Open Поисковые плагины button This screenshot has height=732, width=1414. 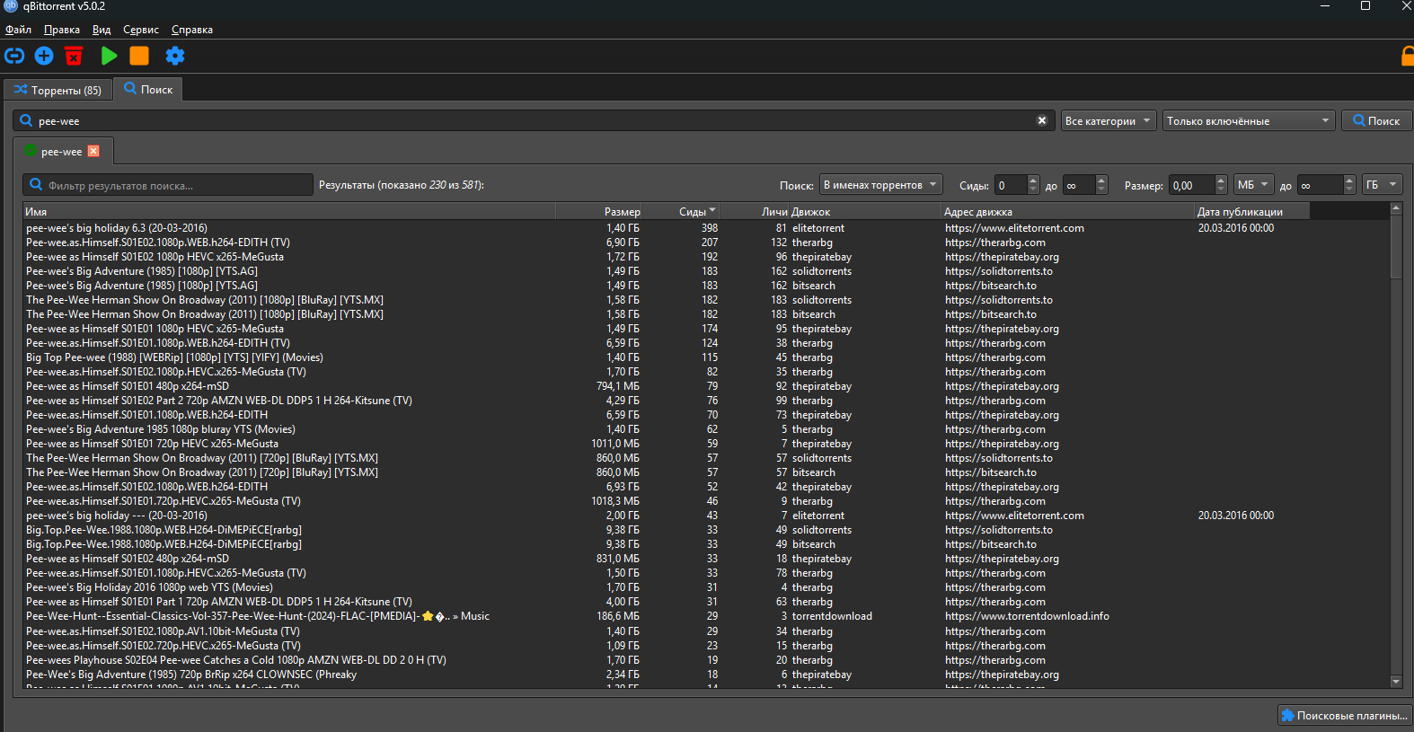[x=1344, y=716]
